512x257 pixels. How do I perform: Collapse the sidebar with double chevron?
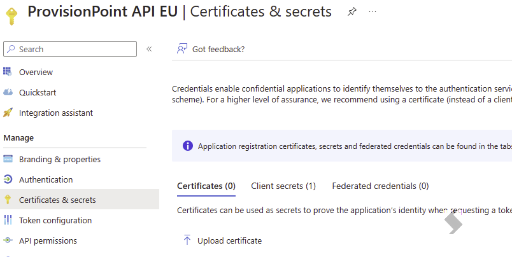click(x=149, y=49)
